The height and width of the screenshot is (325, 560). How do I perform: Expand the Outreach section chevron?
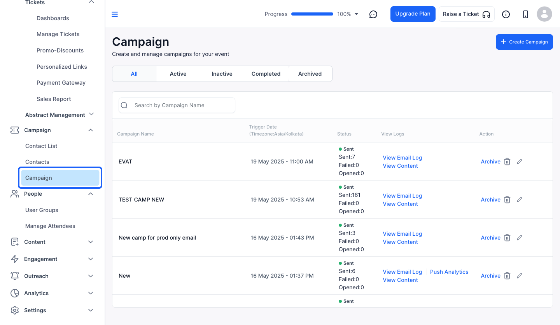[x=91, y=276]
